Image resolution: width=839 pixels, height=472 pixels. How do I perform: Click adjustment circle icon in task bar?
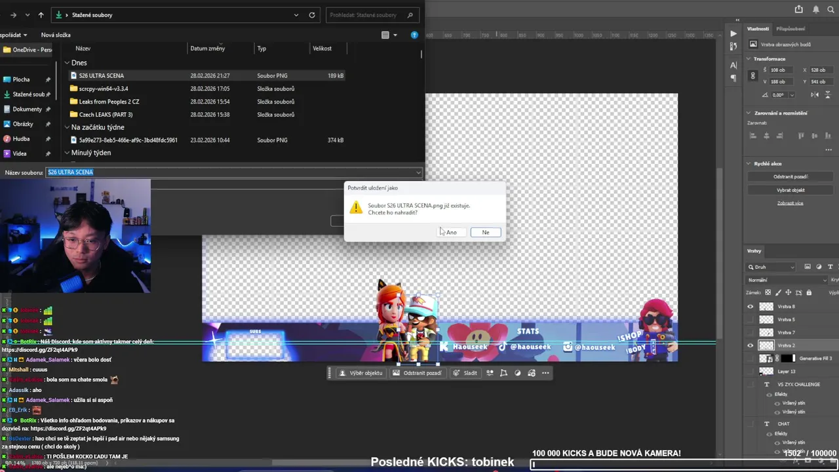pos(517,373)
